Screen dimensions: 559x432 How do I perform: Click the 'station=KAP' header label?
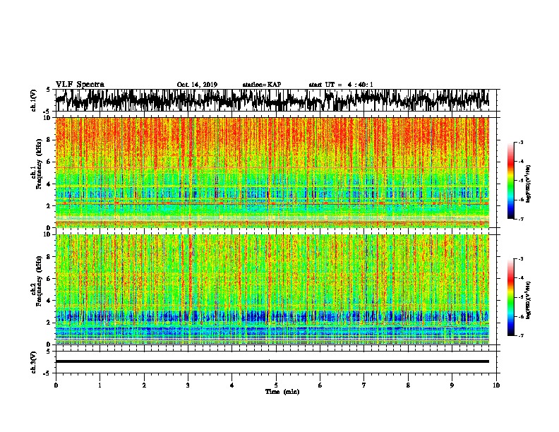[x=262, y=85]
